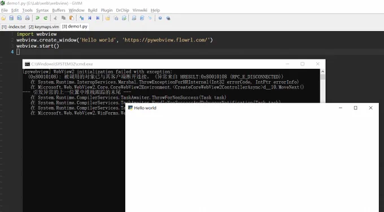Open Vim help with the toolbar help icon
Viewport: 384px width, 212px height.
(x=160, y=18)
